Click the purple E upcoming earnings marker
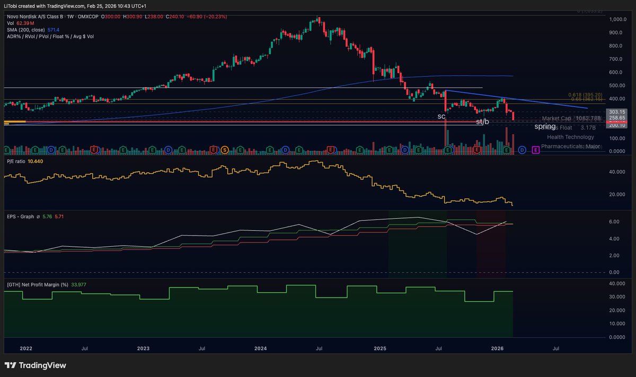The height and width of the screenshot is (377, 636). point(535,150)
